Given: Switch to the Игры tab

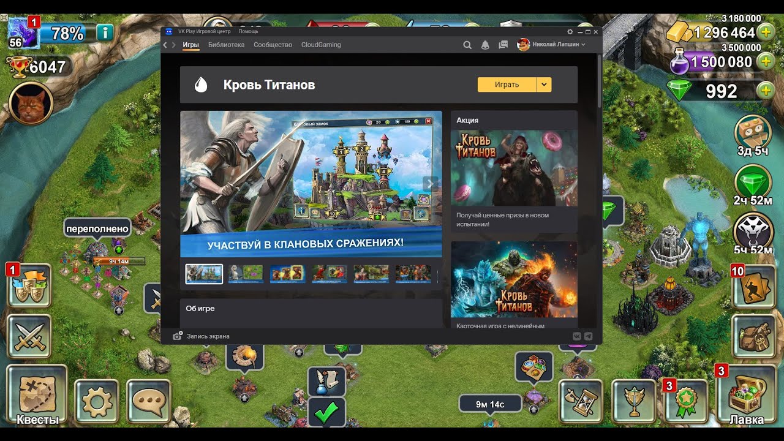Looking at the screenshot, I should [190, 45].
